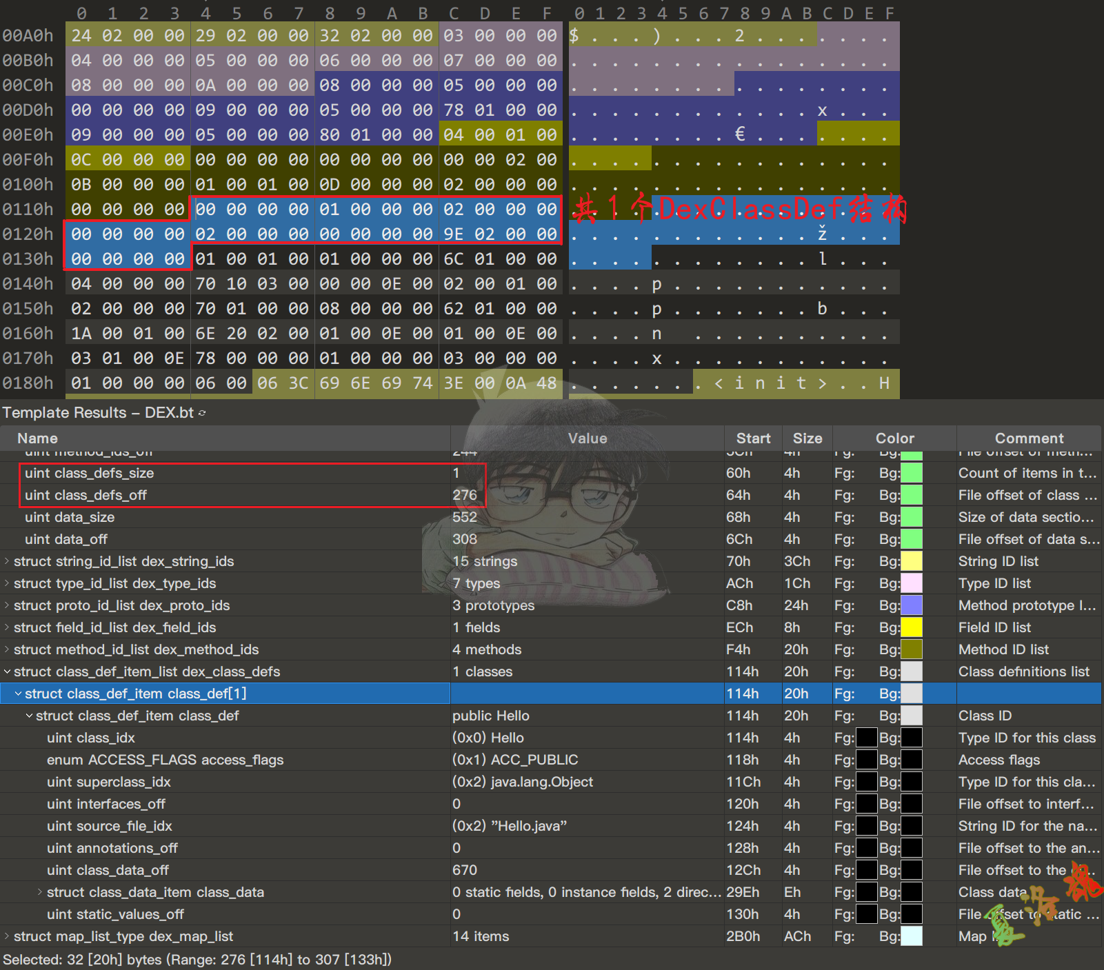The height and width of the screenshot is (970, 1104).
Task: Expand the class_data_item class_data struct
Action: (x=40, y=892)
